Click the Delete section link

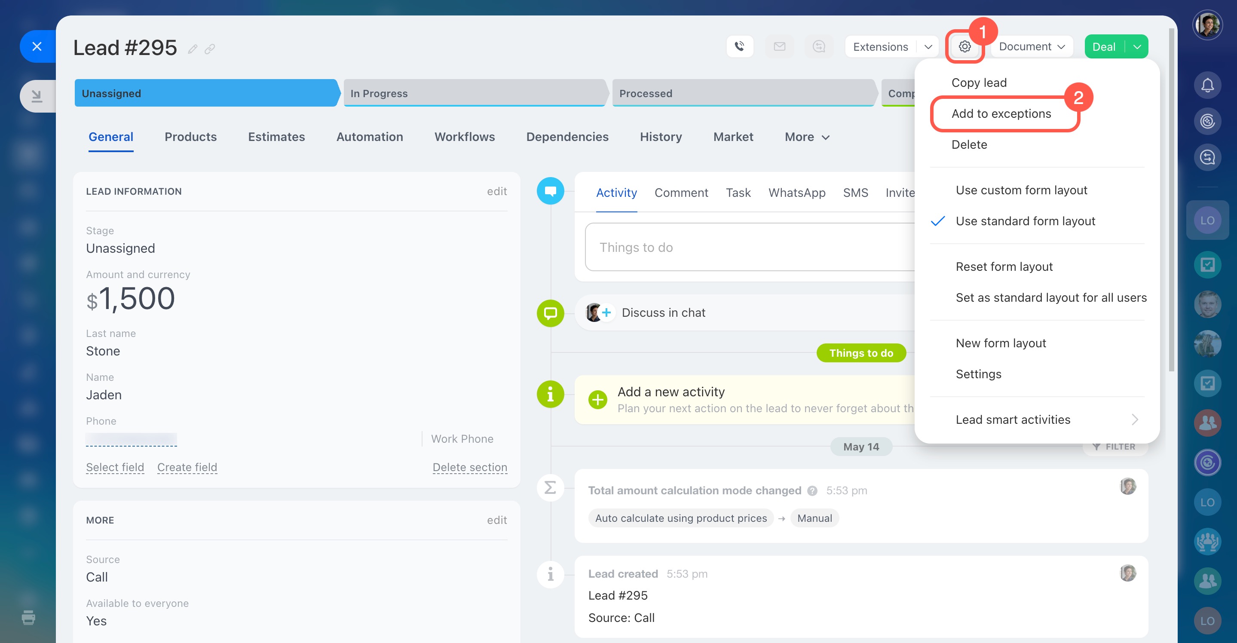[x=470, y=467]
